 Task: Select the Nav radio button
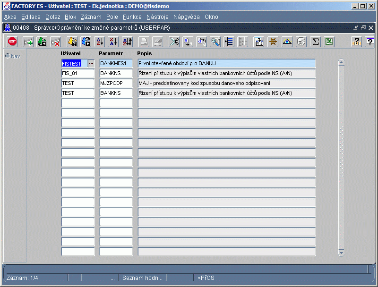pyautogui.click(x=8, y=56)
